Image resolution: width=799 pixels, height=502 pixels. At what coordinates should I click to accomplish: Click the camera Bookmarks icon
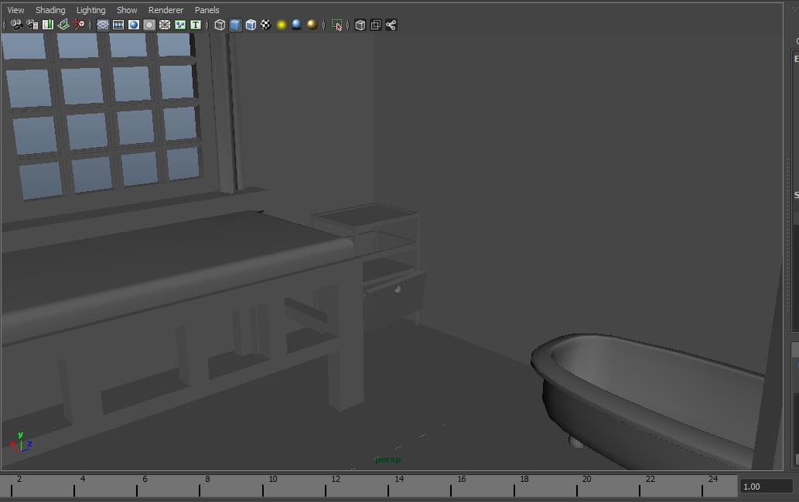pyautogui.click(x=48, y=25)
